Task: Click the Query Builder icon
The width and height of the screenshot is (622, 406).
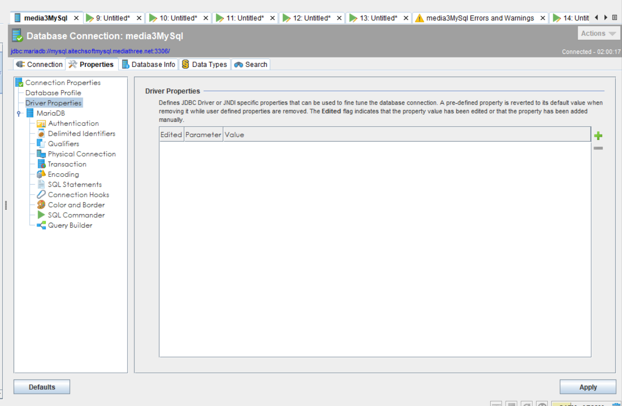Action: pos(41,225)
